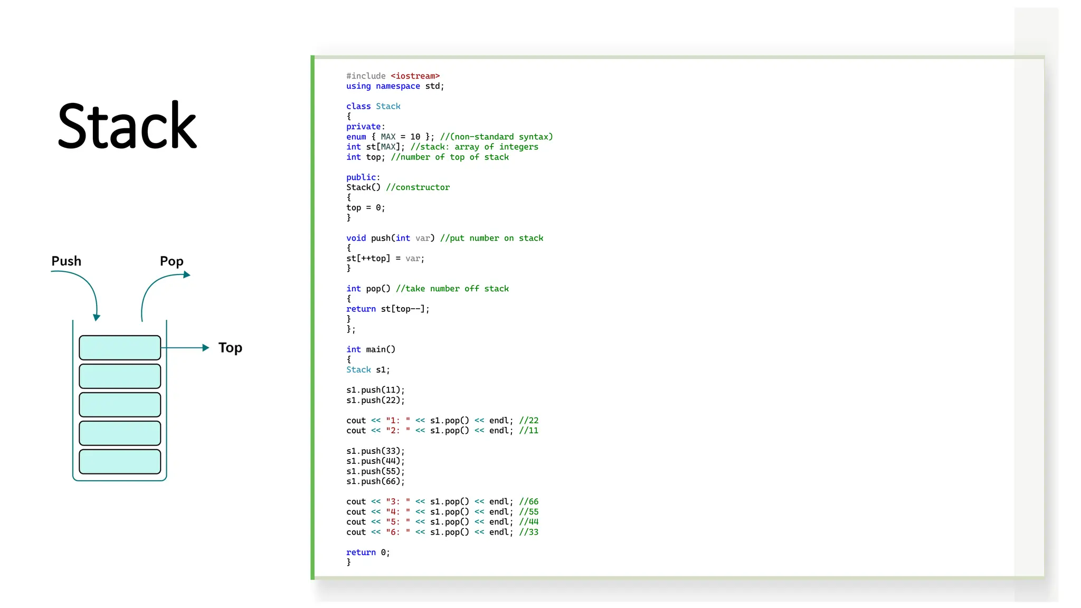Click the "//55" result comment
The height and width of the screenshot is (608, 1081).
tap(529, 512)
